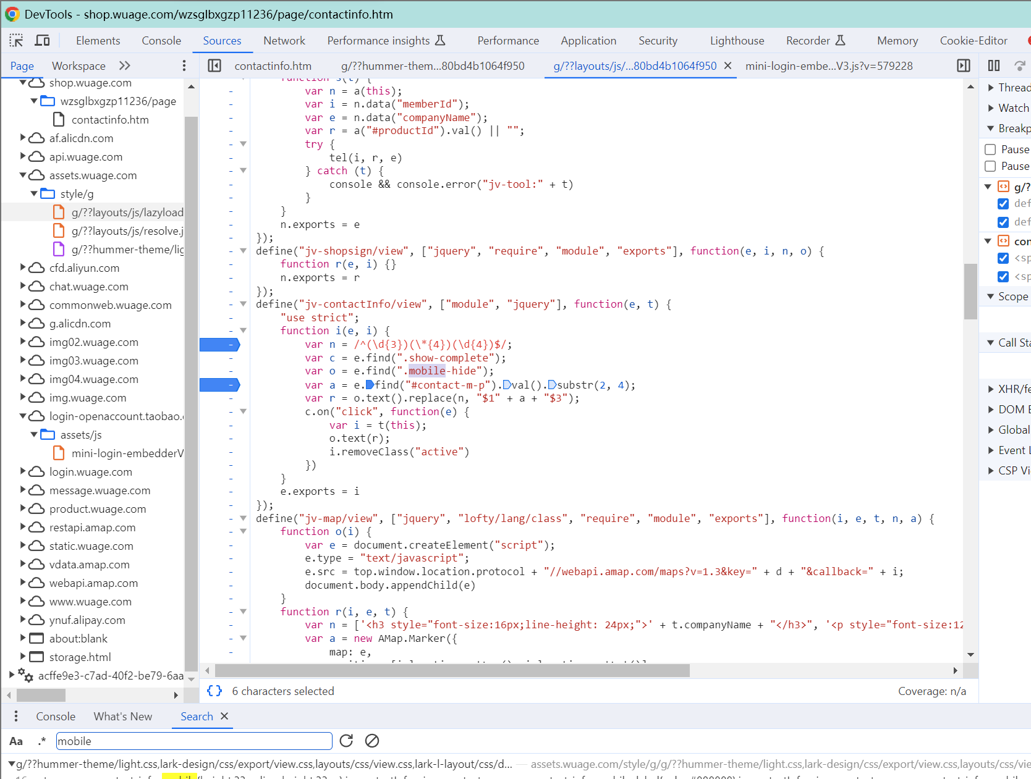Close the Search drawer tab
This screenshot has height=779, width=1031.
pyautogui.click(x=224, y=716)
